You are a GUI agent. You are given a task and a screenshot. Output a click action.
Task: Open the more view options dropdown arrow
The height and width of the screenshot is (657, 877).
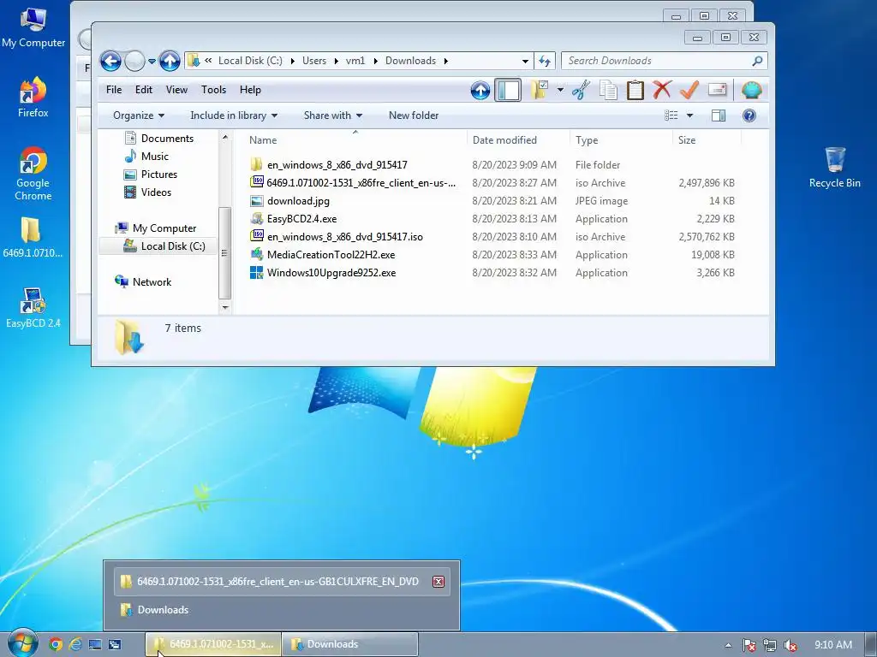tap(689, 115)
